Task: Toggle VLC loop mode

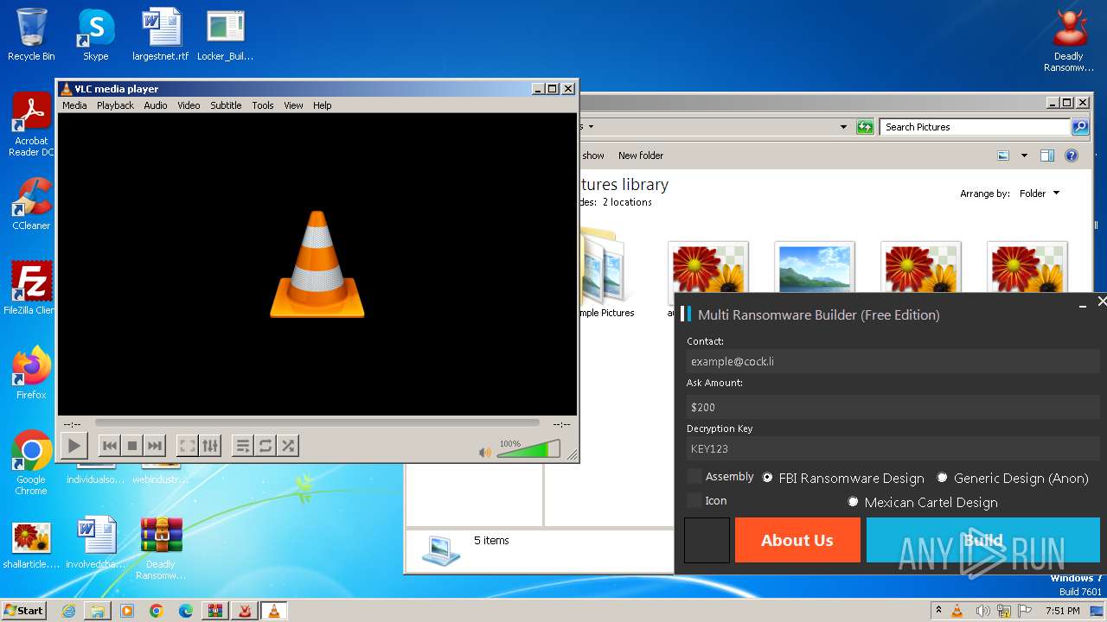Action: pos(266,446)
